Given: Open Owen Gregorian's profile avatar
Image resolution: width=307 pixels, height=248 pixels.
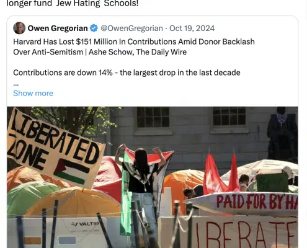Looking at the screenshot, I should point(19,28).
